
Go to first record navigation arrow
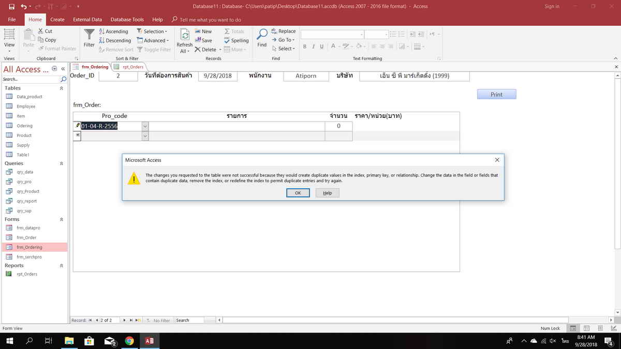pos(90,320)
